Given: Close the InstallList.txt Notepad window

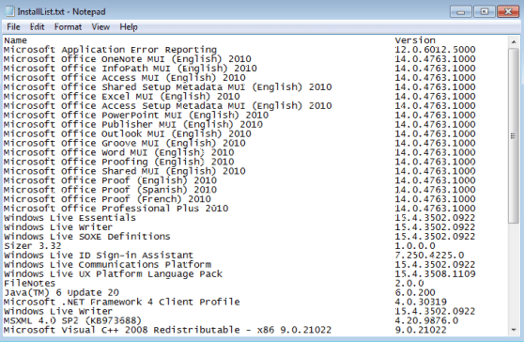Looking at the screenshot, I should [508, 11].
